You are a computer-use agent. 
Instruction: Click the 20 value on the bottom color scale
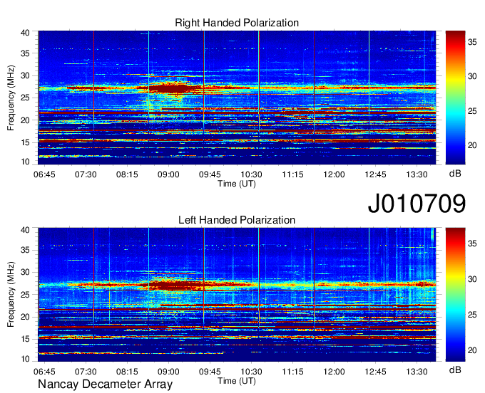(x=472, y=350)
